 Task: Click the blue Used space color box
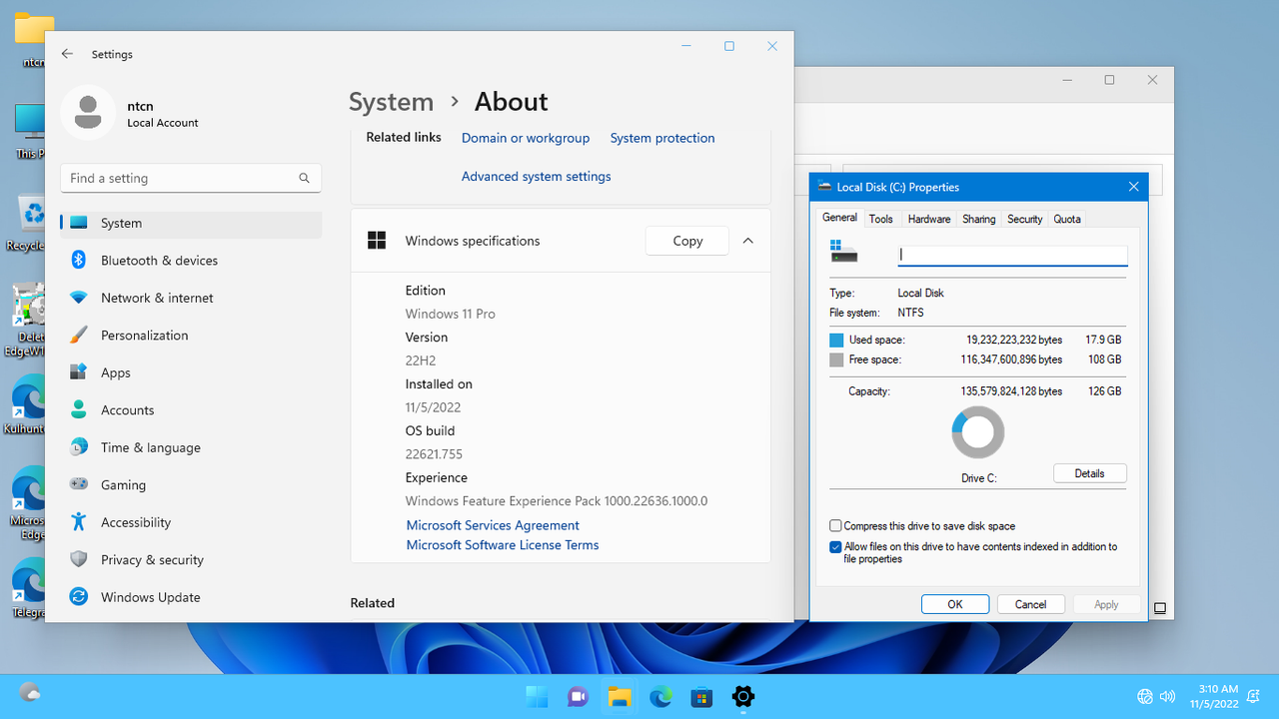[836, 340]
